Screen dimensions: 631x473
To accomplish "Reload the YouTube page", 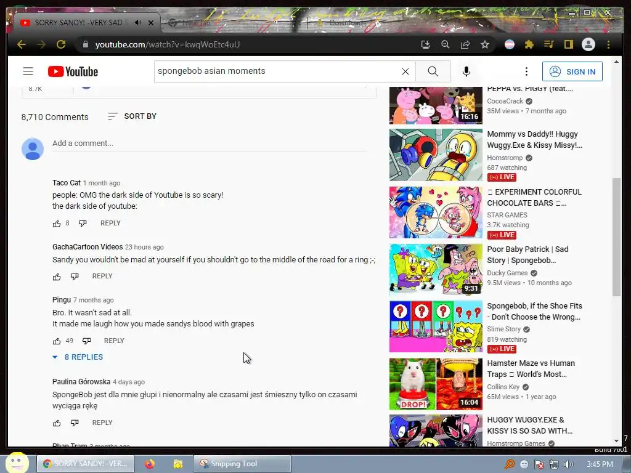I will (61, 44).
